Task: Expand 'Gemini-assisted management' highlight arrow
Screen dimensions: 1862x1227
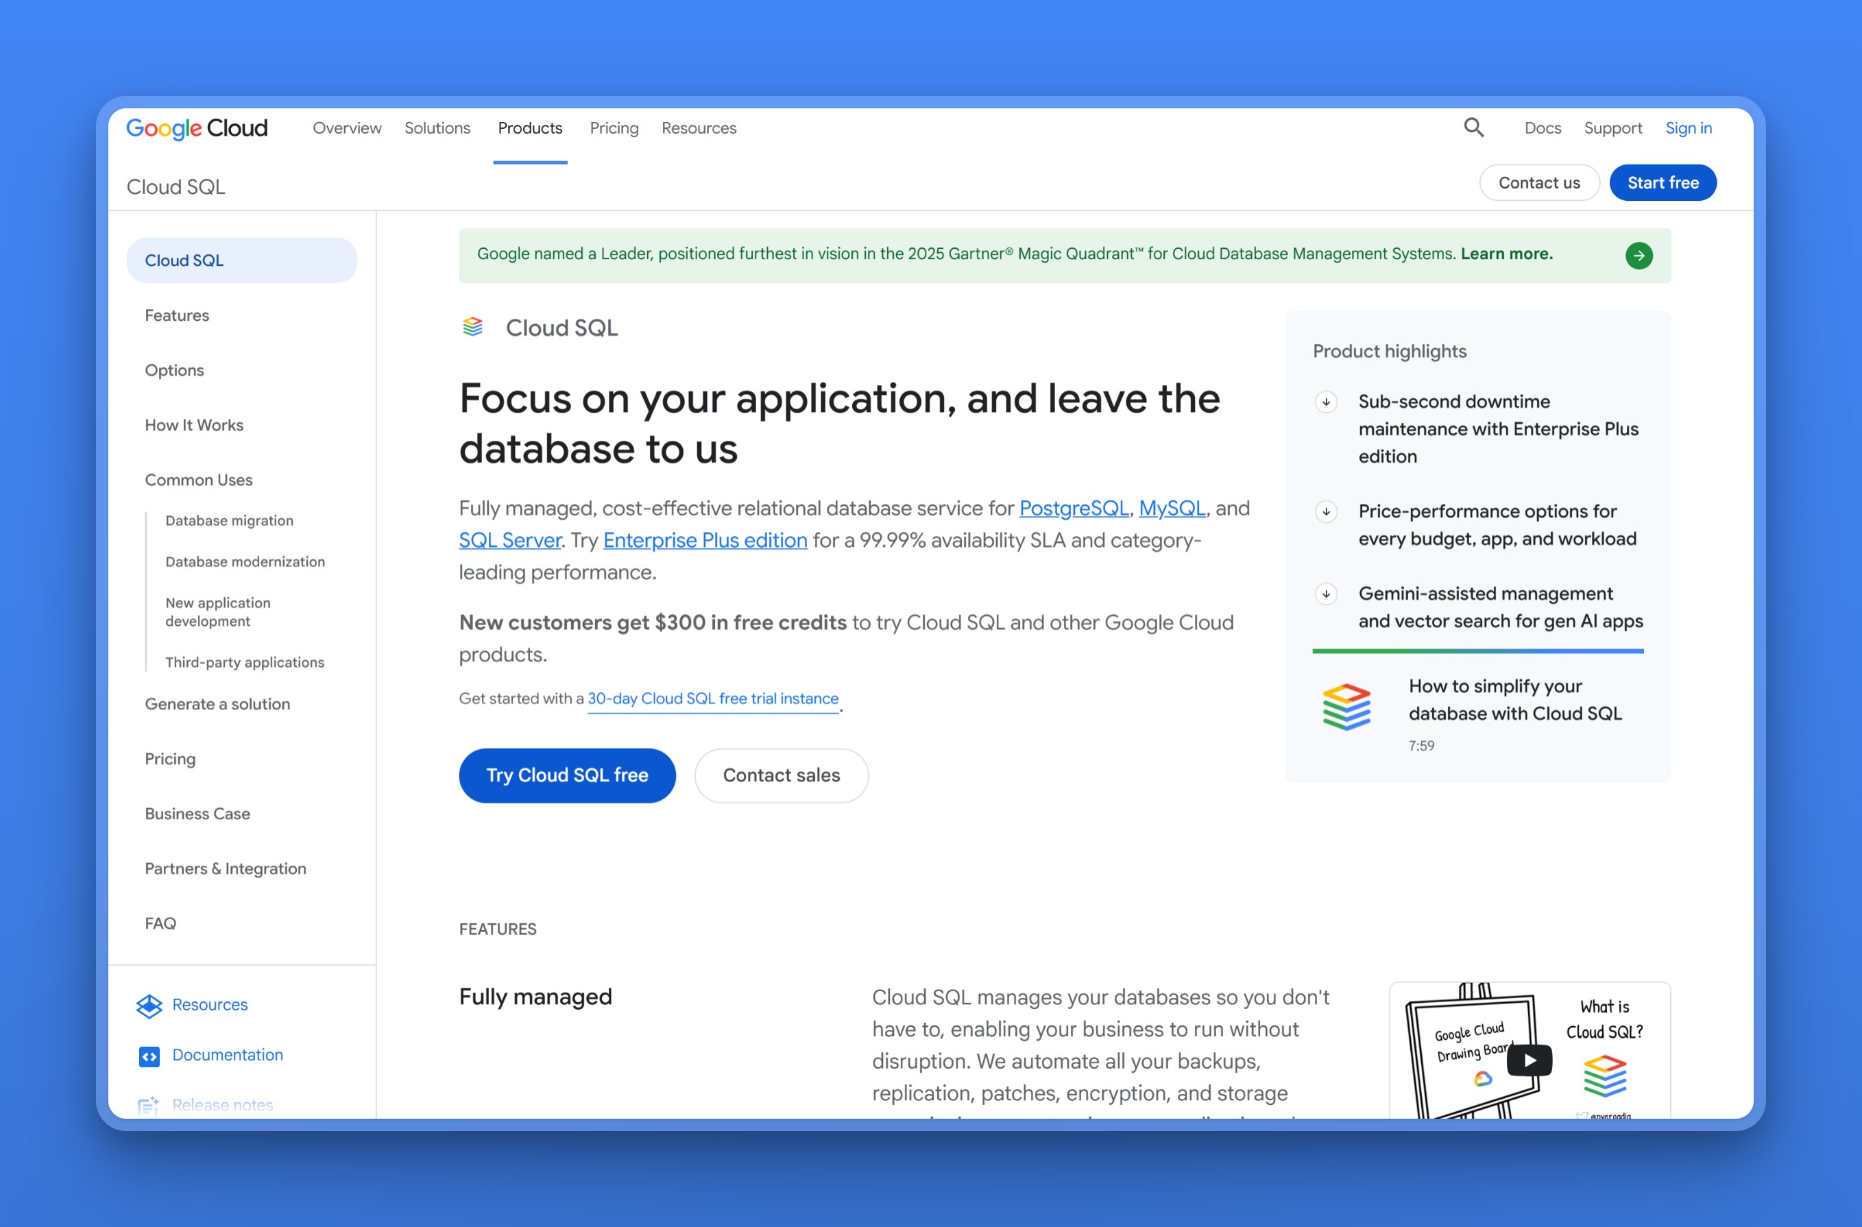Action: point(1326,594)
